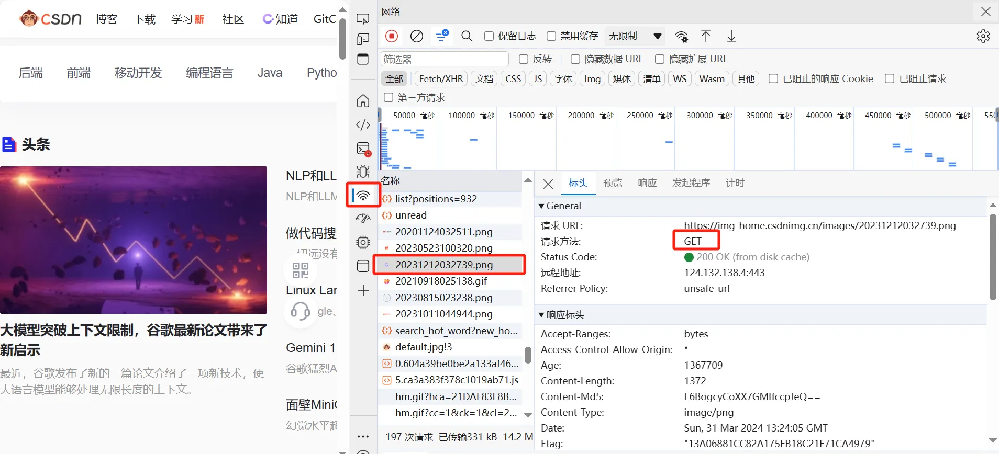This screenshot has width=999, height=454.
Task: Enable the 保留日志 checkbox
Action: (489, 36)
